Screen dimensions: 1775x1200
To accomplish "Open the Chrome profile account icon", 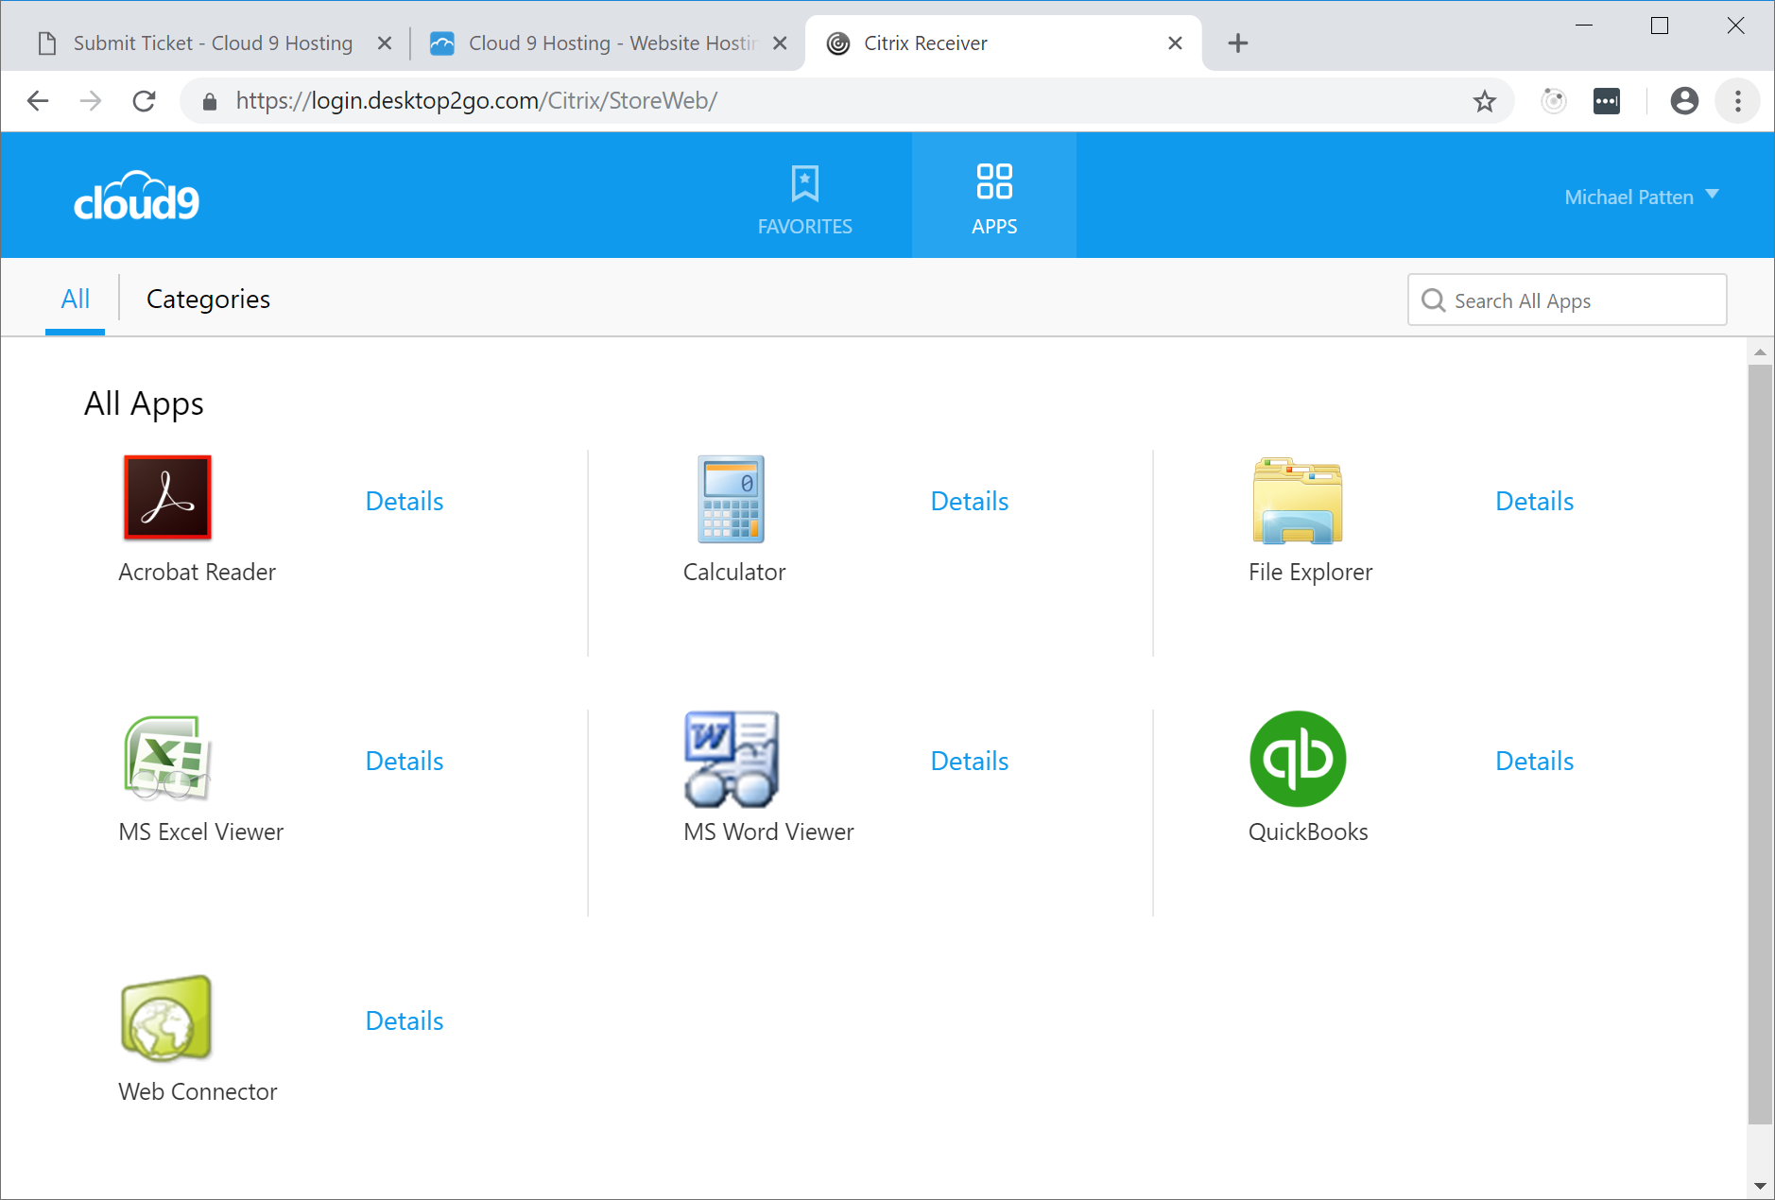I will [x=1684, y=101].
